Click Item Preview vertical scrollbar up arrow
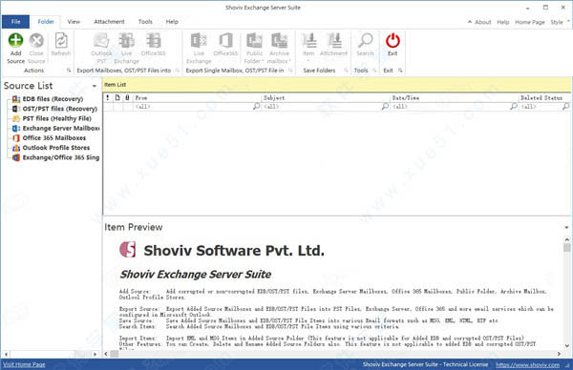The image size is (573, 370). click(x=566, y=239)
